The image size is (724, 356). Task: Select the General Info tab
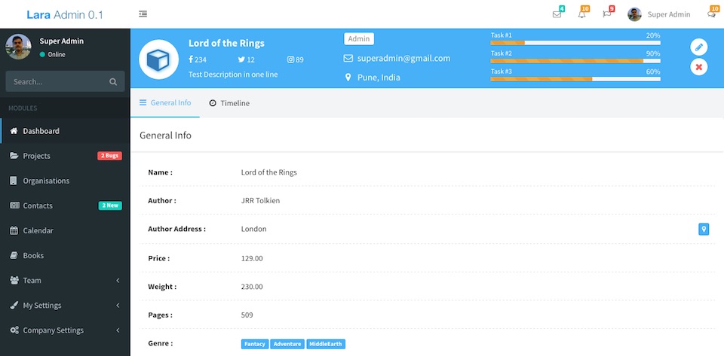[x=165, y=103]
